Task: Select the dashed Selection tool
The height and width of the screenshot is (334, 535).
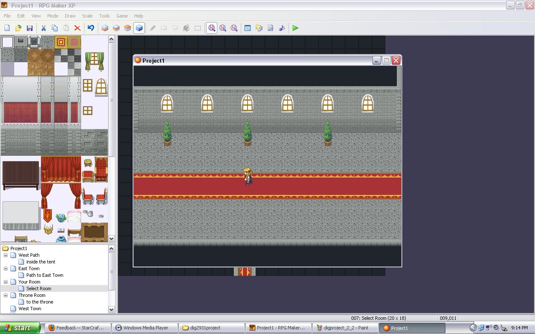Action: [198, 28]
